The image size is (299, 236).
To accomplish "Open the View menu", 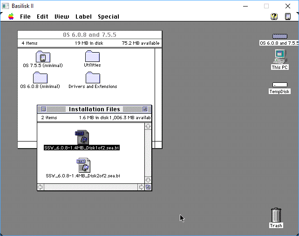I will [62, 17].
